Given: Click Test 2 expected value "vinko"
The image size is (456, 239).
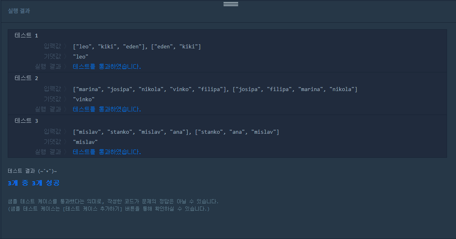Looking at the screenshot, I should coord(84,100).
